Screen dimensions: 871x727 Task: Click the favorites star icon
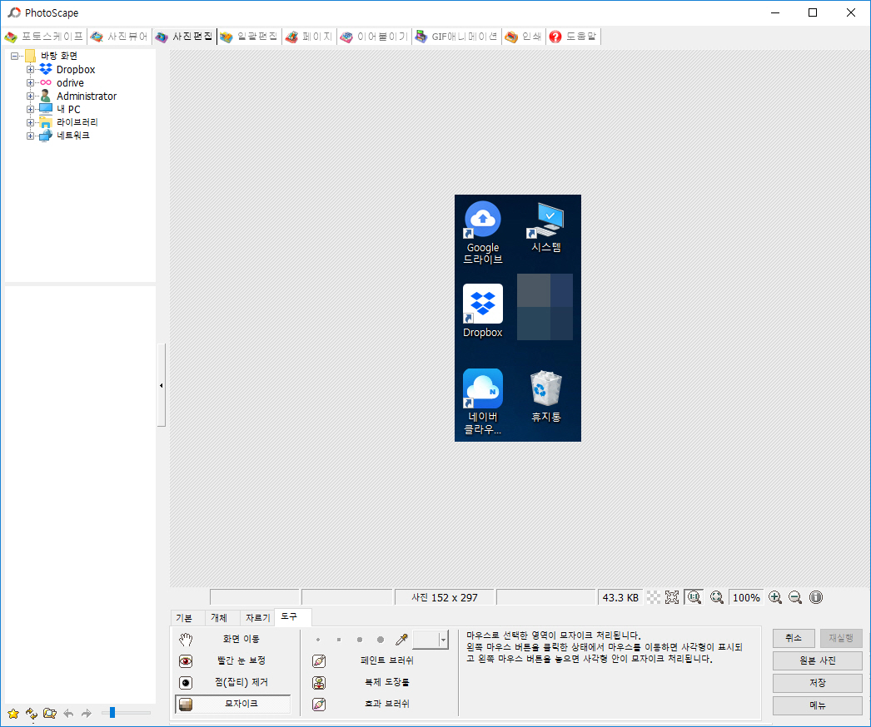13,713
